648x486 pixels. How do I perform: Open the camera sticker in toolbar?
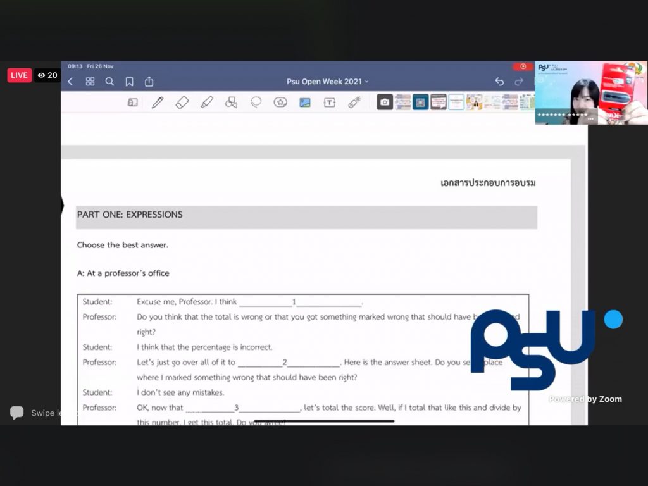pos(385,102)
